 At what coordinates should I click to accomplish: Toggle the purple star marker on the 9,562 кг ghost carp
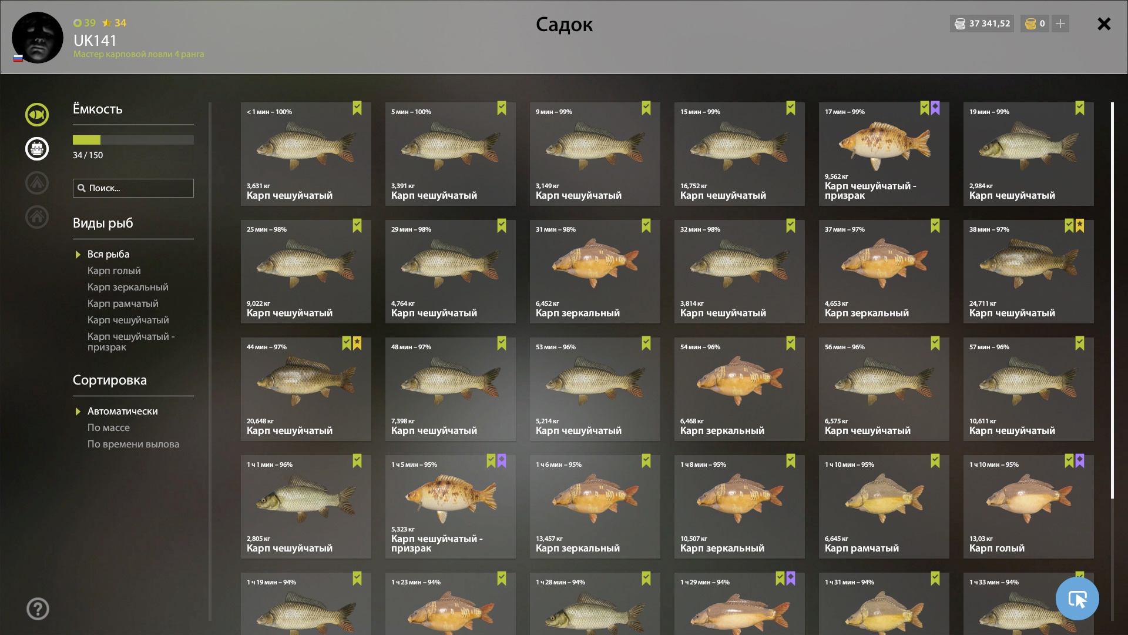coord(935,108)
